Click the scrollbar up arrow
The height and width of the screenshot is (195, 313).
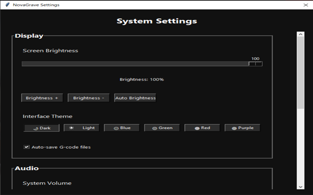(x=300, y=34)
